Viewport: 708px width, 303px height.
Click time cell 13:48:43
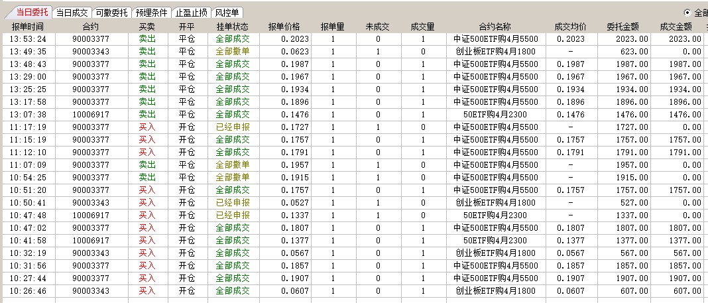coord(28,64)
